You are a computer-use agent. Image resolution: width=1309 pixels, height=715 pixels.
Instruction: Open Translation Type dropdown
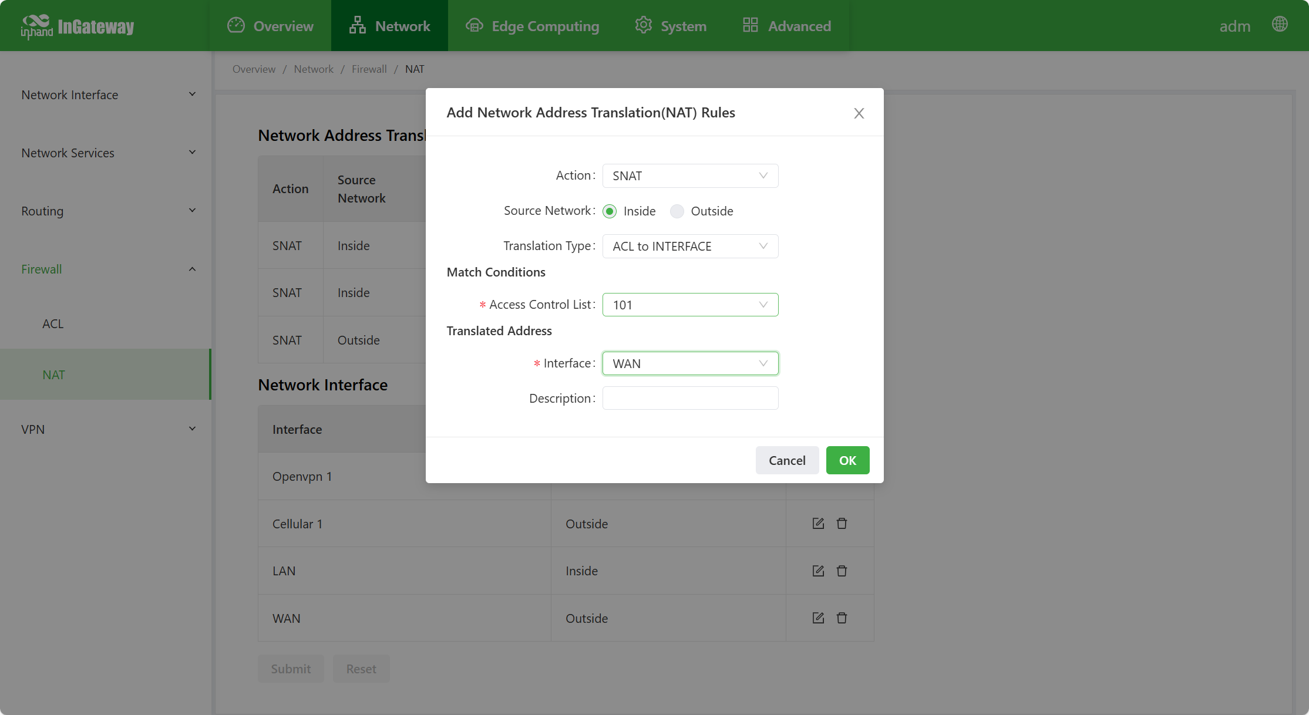coord(690,247)
